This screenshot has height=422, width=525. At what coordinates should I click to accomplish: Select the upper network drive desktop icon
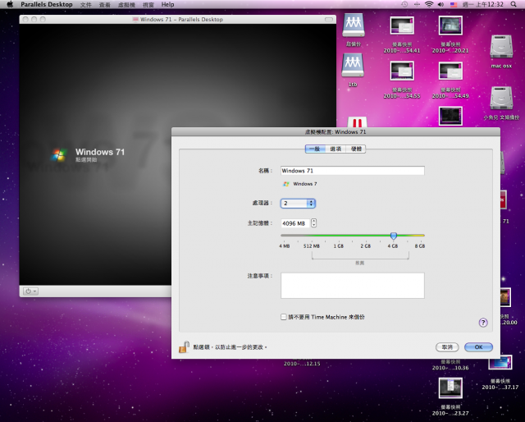point(354,25)
